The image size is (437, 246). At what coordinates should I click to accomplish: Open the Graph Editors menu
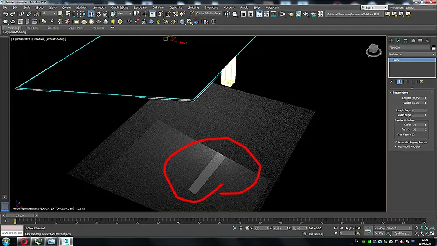(120, 7)
